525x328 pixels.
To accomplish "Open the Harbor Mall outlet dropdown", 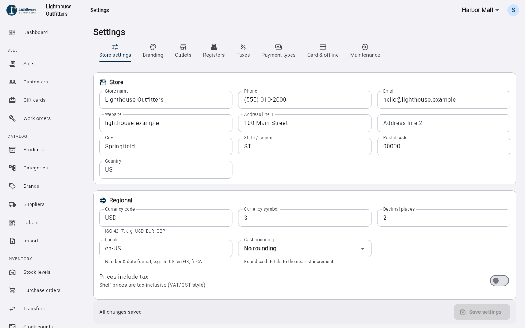I will click(x=480, y=10).
